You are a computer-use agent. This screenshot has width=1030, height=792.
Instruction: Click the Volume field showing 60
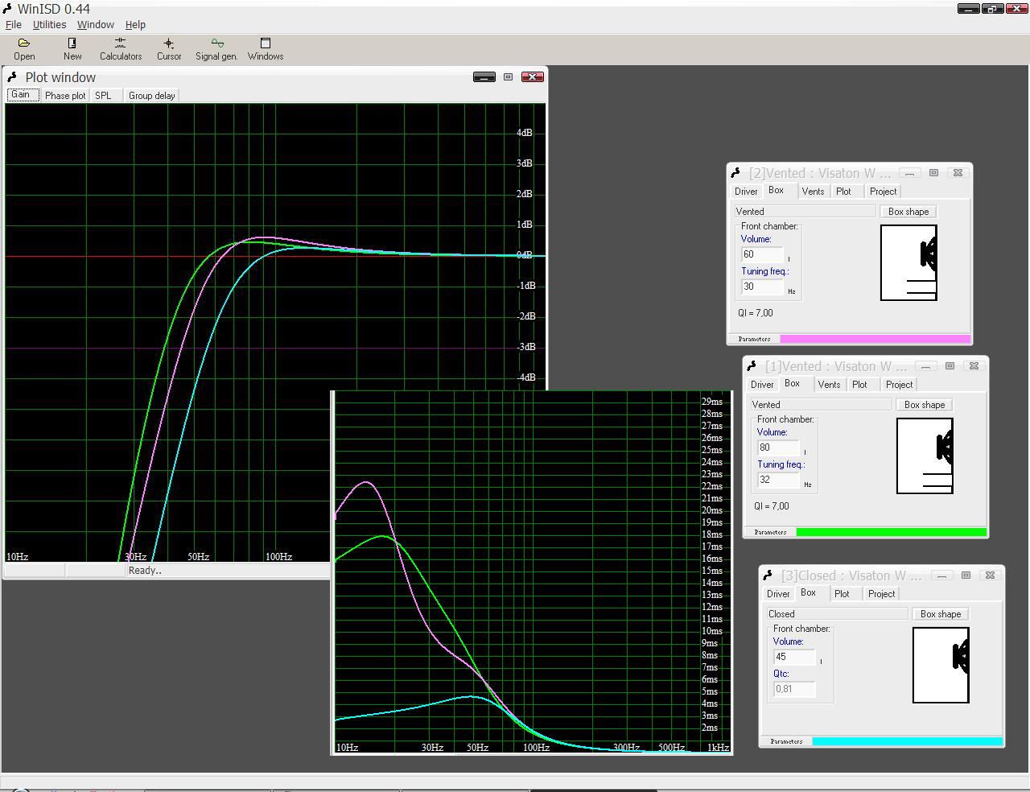click(x=761, y=254)
